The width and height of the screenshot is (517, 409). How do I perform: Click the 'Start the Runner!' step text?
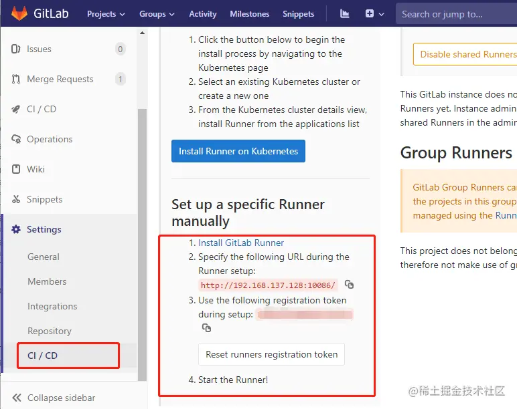[233, 380]
